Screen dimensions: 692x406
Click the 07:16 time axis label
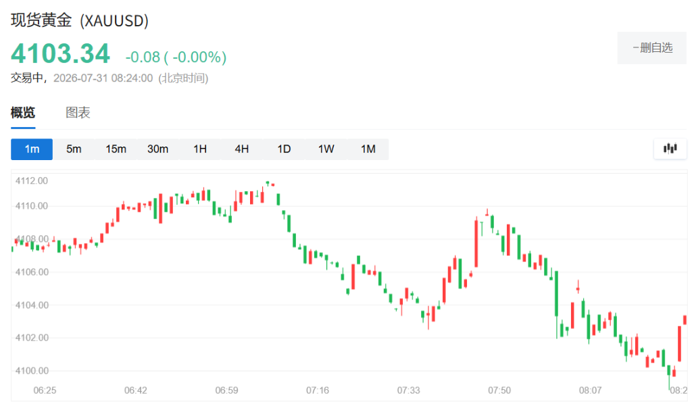(x=318, y=390)
